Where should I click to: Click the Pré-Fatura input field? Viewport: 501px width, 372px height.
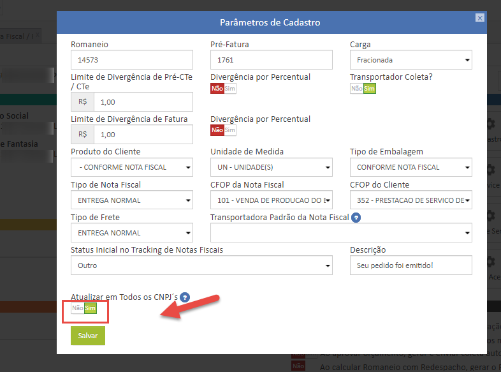271,60
